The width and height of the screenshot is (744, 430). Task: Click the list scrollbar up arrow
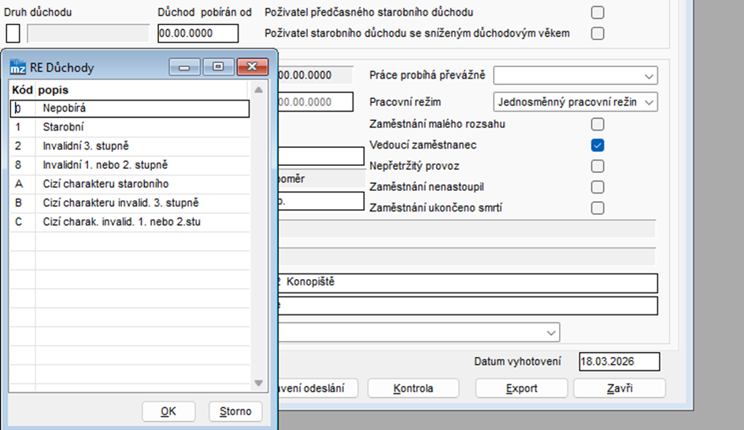coord(258,90)
